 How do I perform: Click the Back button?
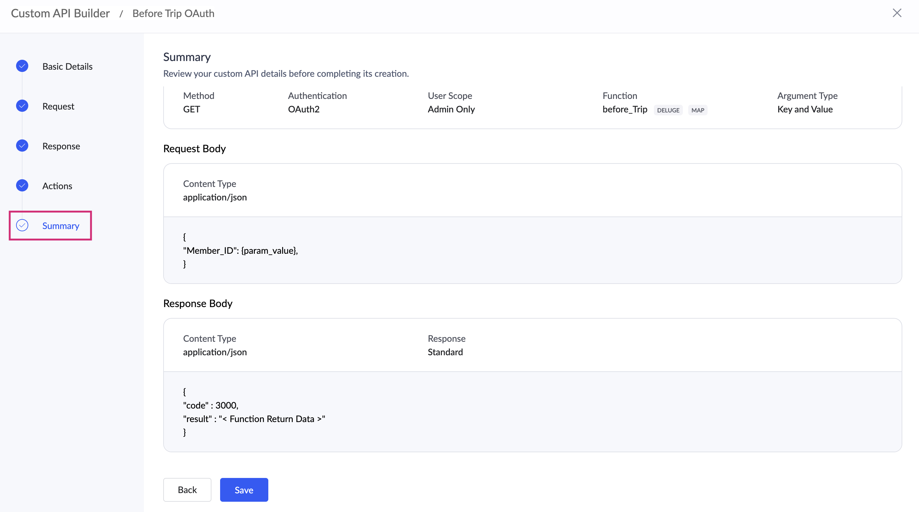pyautogui.click(x=187, y=490)
